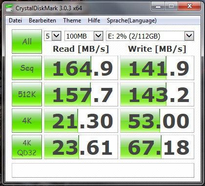This screenshot has height=186, width=205.
Task: Open the Sprache(Language) menu
Action: click(x=132, y=21)
